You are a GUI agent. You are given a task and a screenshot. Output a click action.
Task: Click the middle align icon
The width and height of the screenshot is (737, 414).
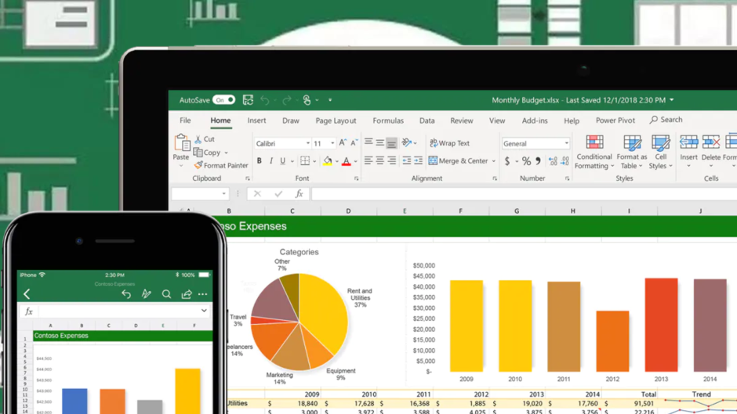point(379,142)
